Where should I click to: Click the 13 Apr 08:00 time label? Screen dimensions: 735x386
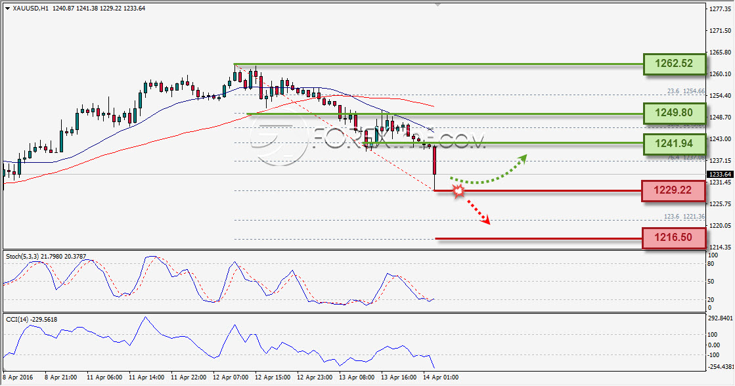coord(357,377)
